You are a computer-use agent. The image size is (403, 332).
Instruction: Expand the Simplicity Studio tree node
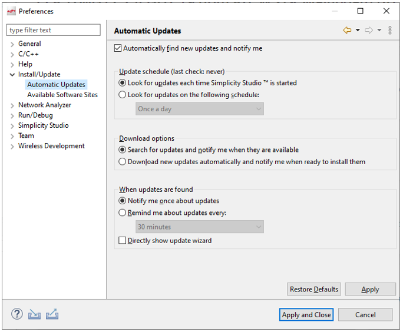tap(12, 126)
